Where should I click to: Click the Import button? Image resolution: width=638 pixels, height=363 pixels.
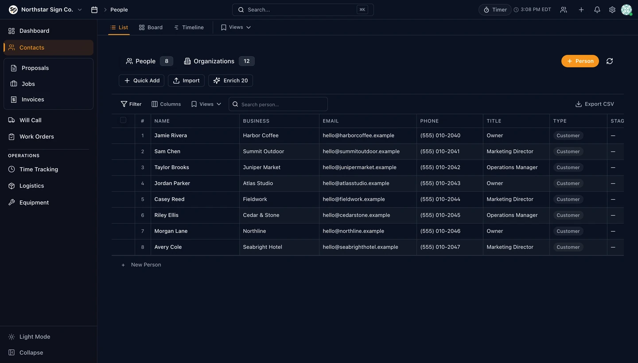(x=186, y=81)
